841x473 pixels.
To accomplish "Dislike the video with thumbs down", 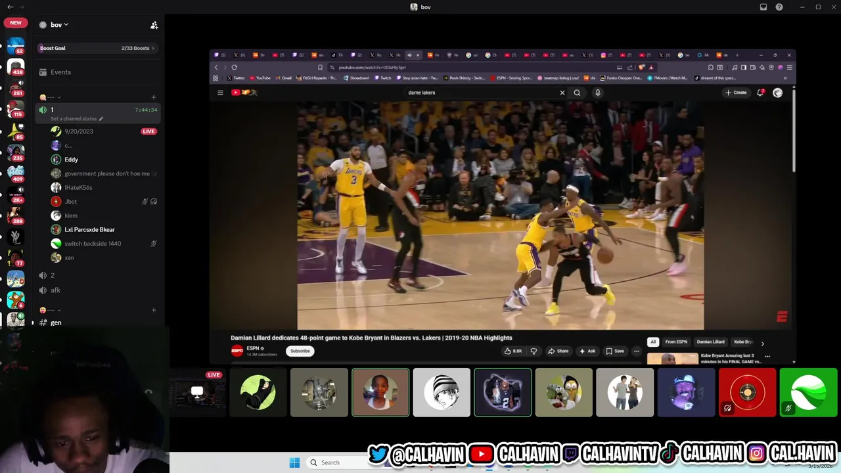I will tap(534, 351).
